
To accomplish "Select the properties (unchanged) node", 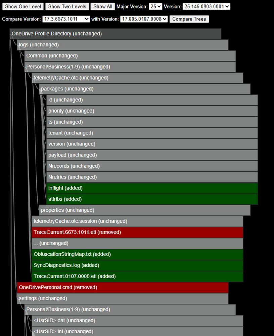I will click(x=145, y=210).
